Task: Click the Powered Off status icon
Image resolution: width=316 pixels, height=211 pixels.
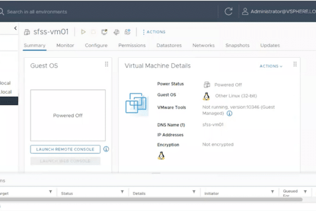Action: point(207,84)
